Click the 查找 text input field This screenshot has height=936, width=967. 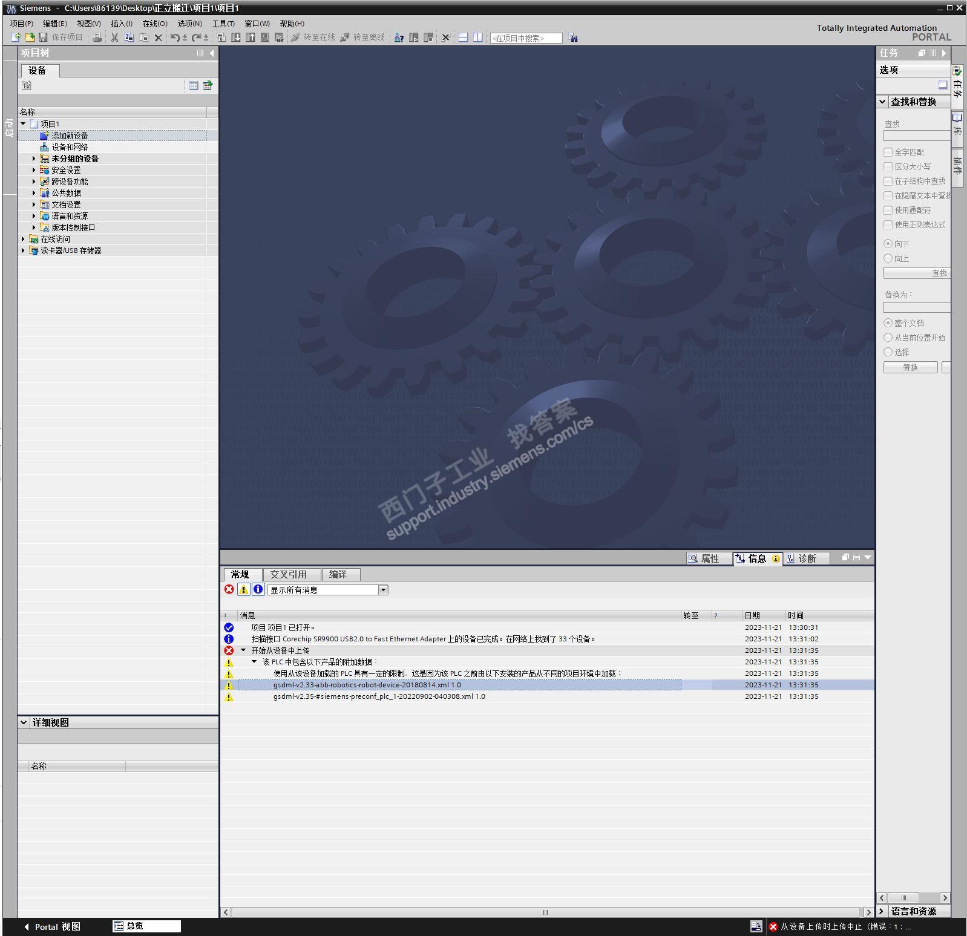pos(917,136)
